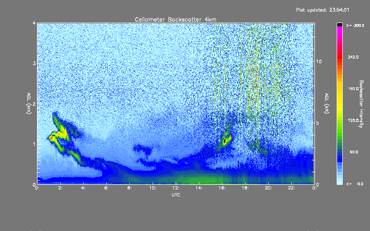Click the '4:' UTC hour tick
The width and height of the screenshot is (370, 231).
(84, 188)
